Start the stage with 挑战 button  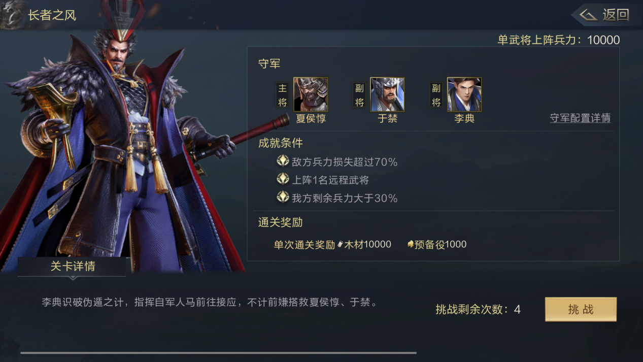(581, 309)
